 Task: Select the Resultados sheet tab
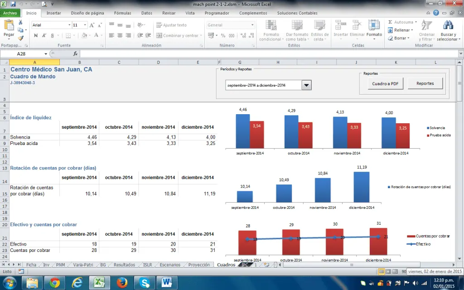[124, 265]
